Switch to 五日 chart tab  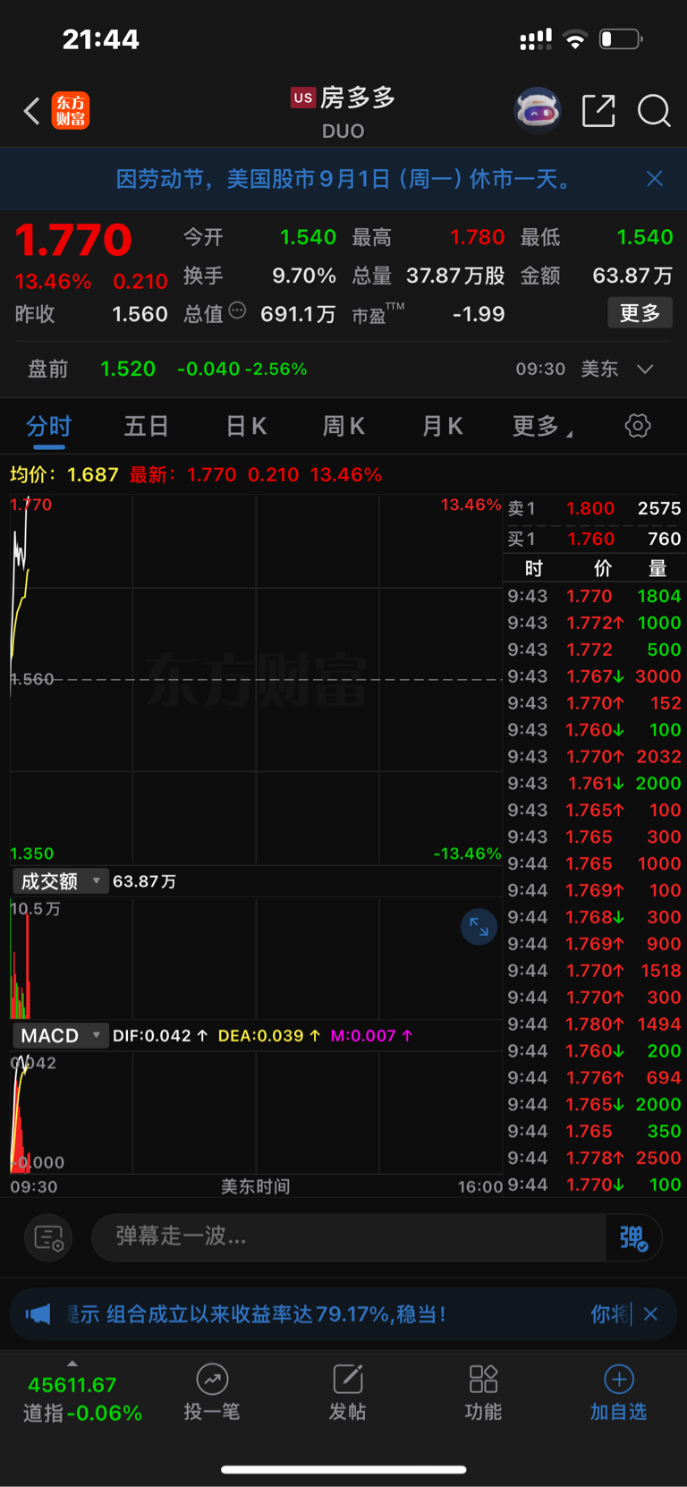point(146,427)
